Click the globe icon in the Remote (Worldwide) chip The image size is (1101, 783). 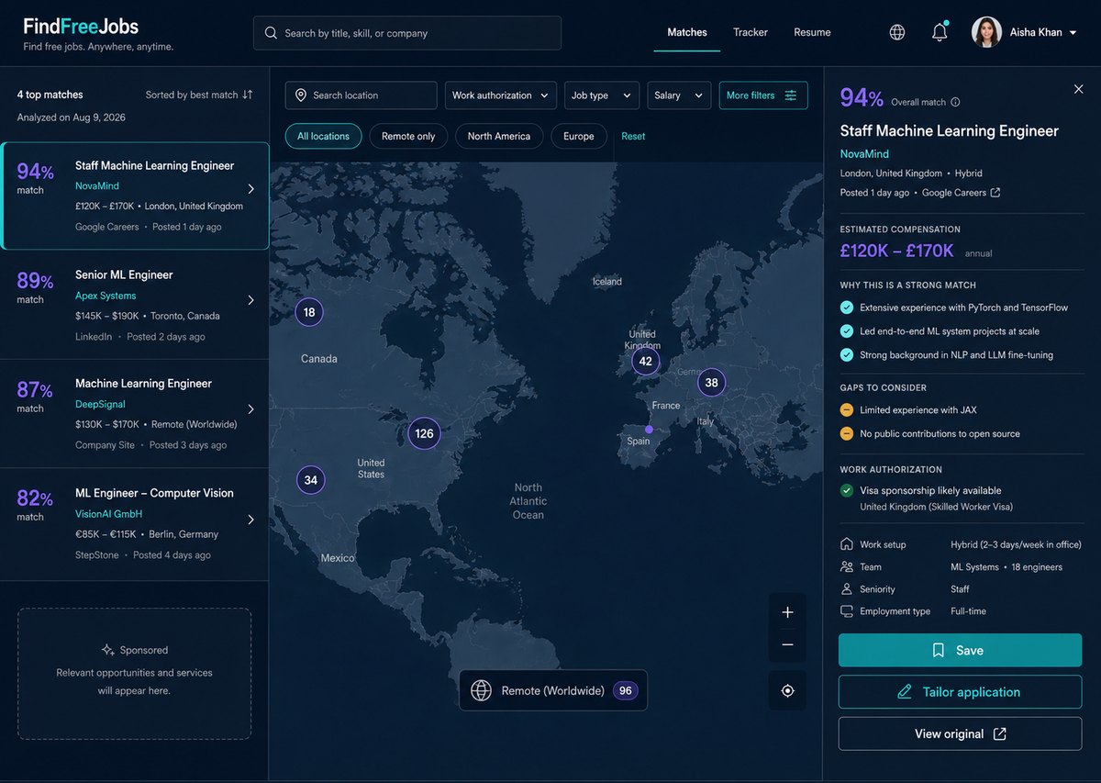pos(481,690)
